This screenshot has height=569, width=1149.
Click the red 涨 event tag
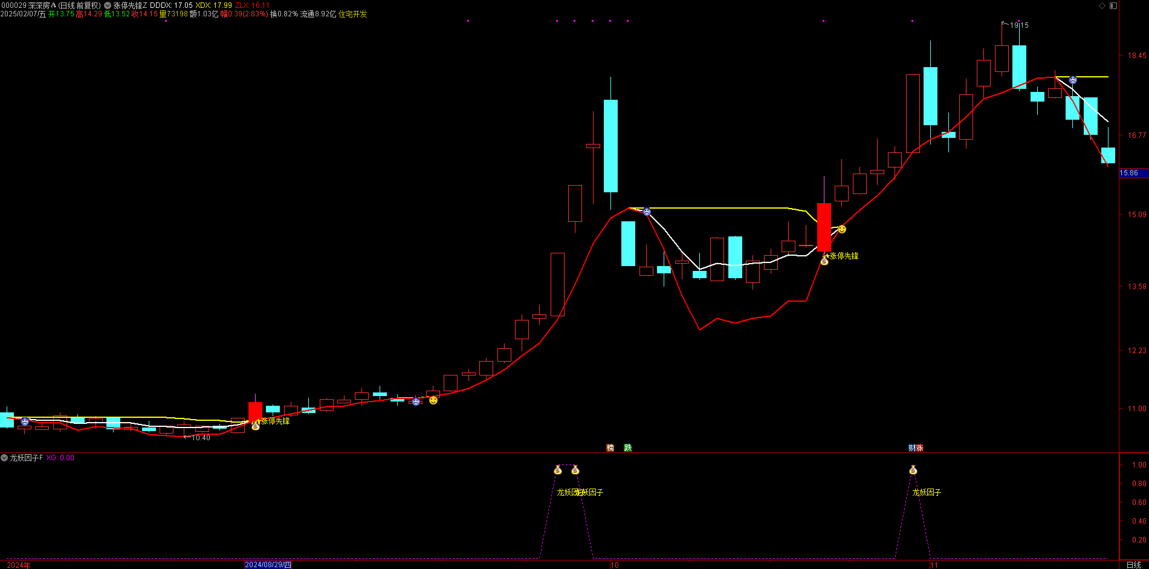tap(919, 448)
